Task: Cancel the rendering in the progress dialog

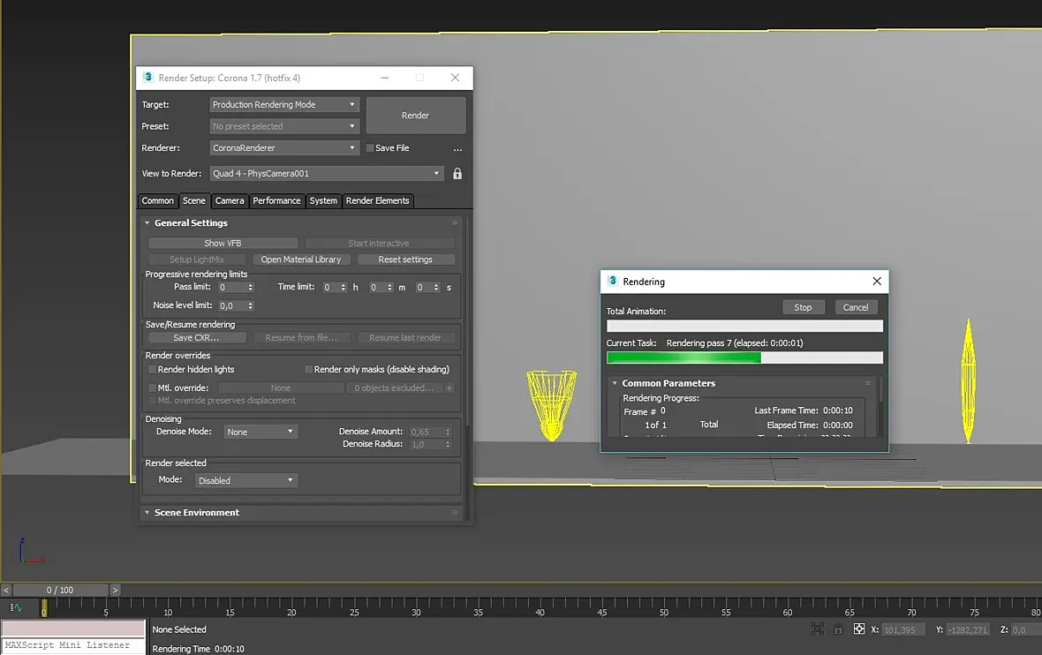Action: [x=856, y=307]
